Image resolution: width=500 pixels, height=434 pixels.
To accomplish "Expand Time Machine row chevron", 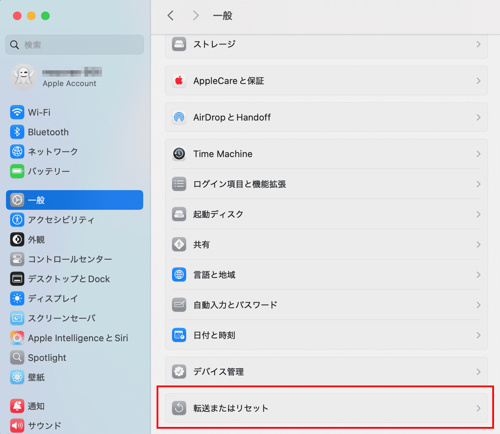I will [479, 154].
